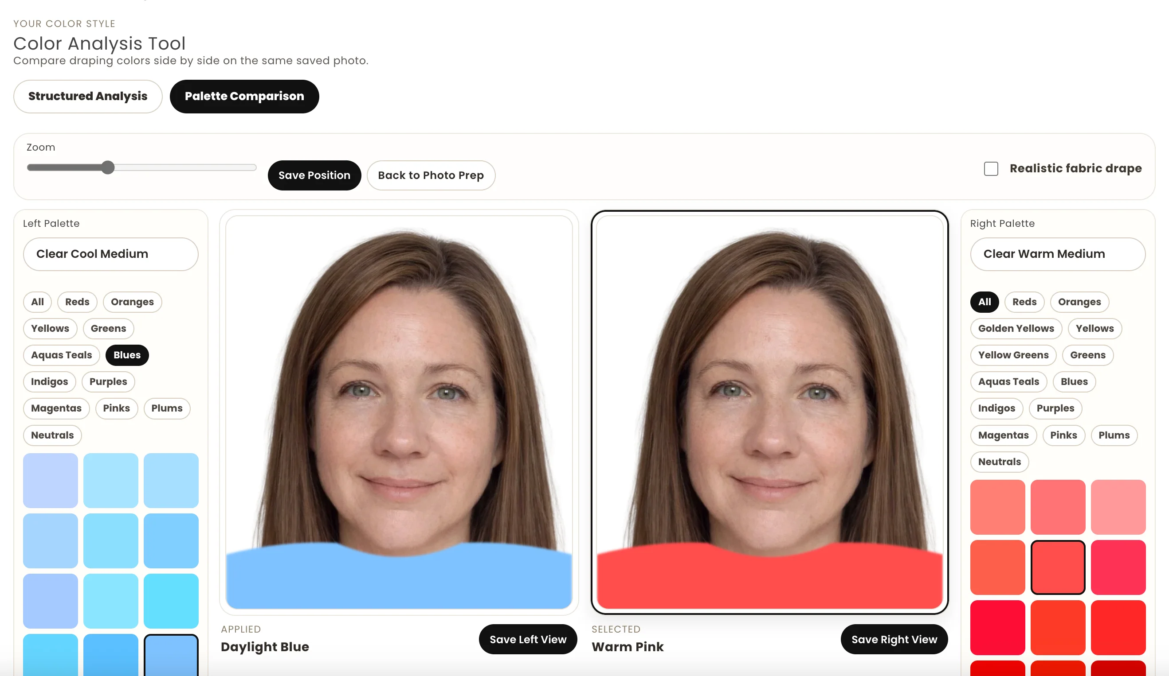This screenshot has height=676, width=1169.
Task: Pick the light pink swatch in first red row
Action: 1118,507
